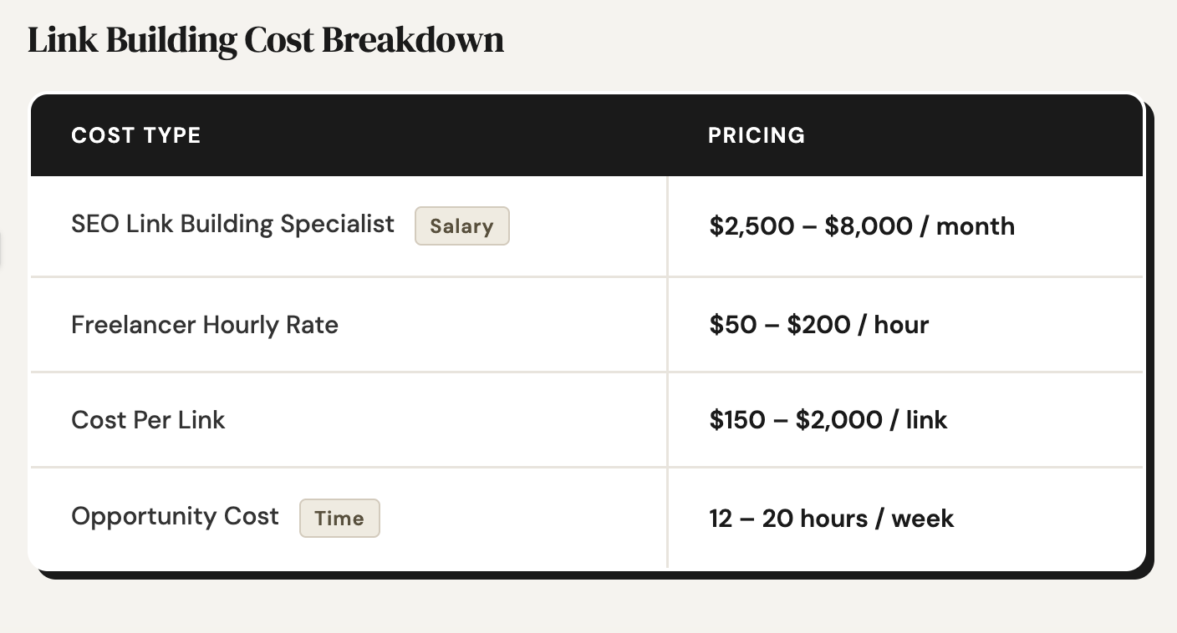The image size is (1177, 633).
Task: Select the COST TYPE column header
Action: (136, 135)
